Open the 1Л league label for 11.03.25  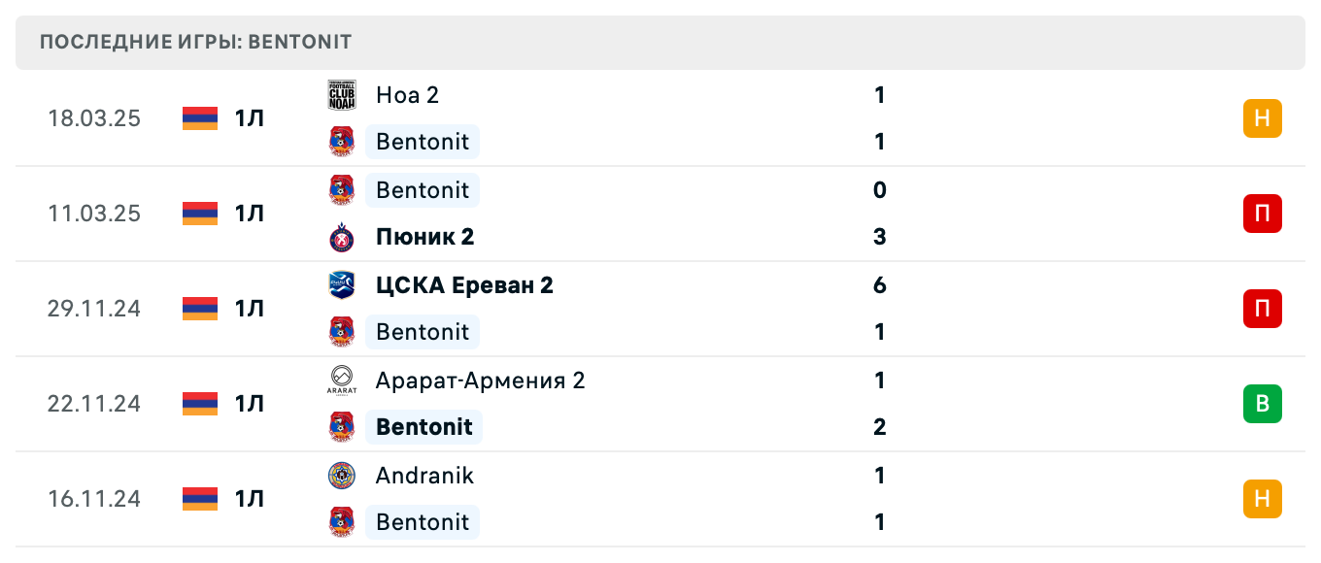tap(249, 214)
